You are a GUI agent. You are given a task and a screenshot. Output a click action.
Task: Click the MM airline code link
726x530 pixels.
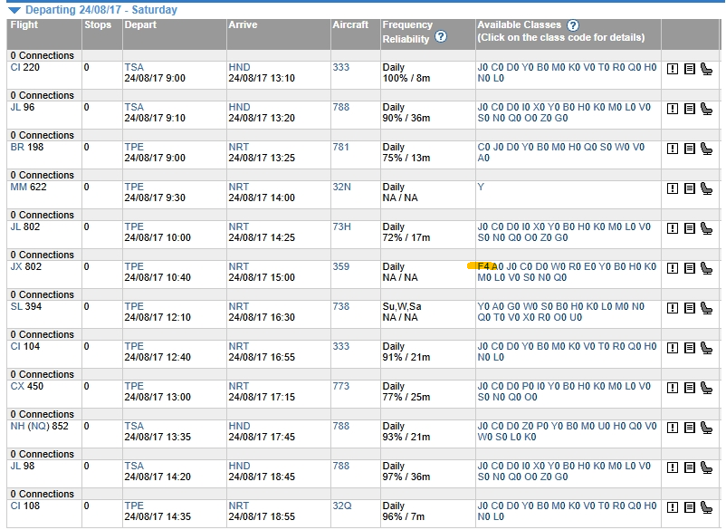(x=18, y=188)
